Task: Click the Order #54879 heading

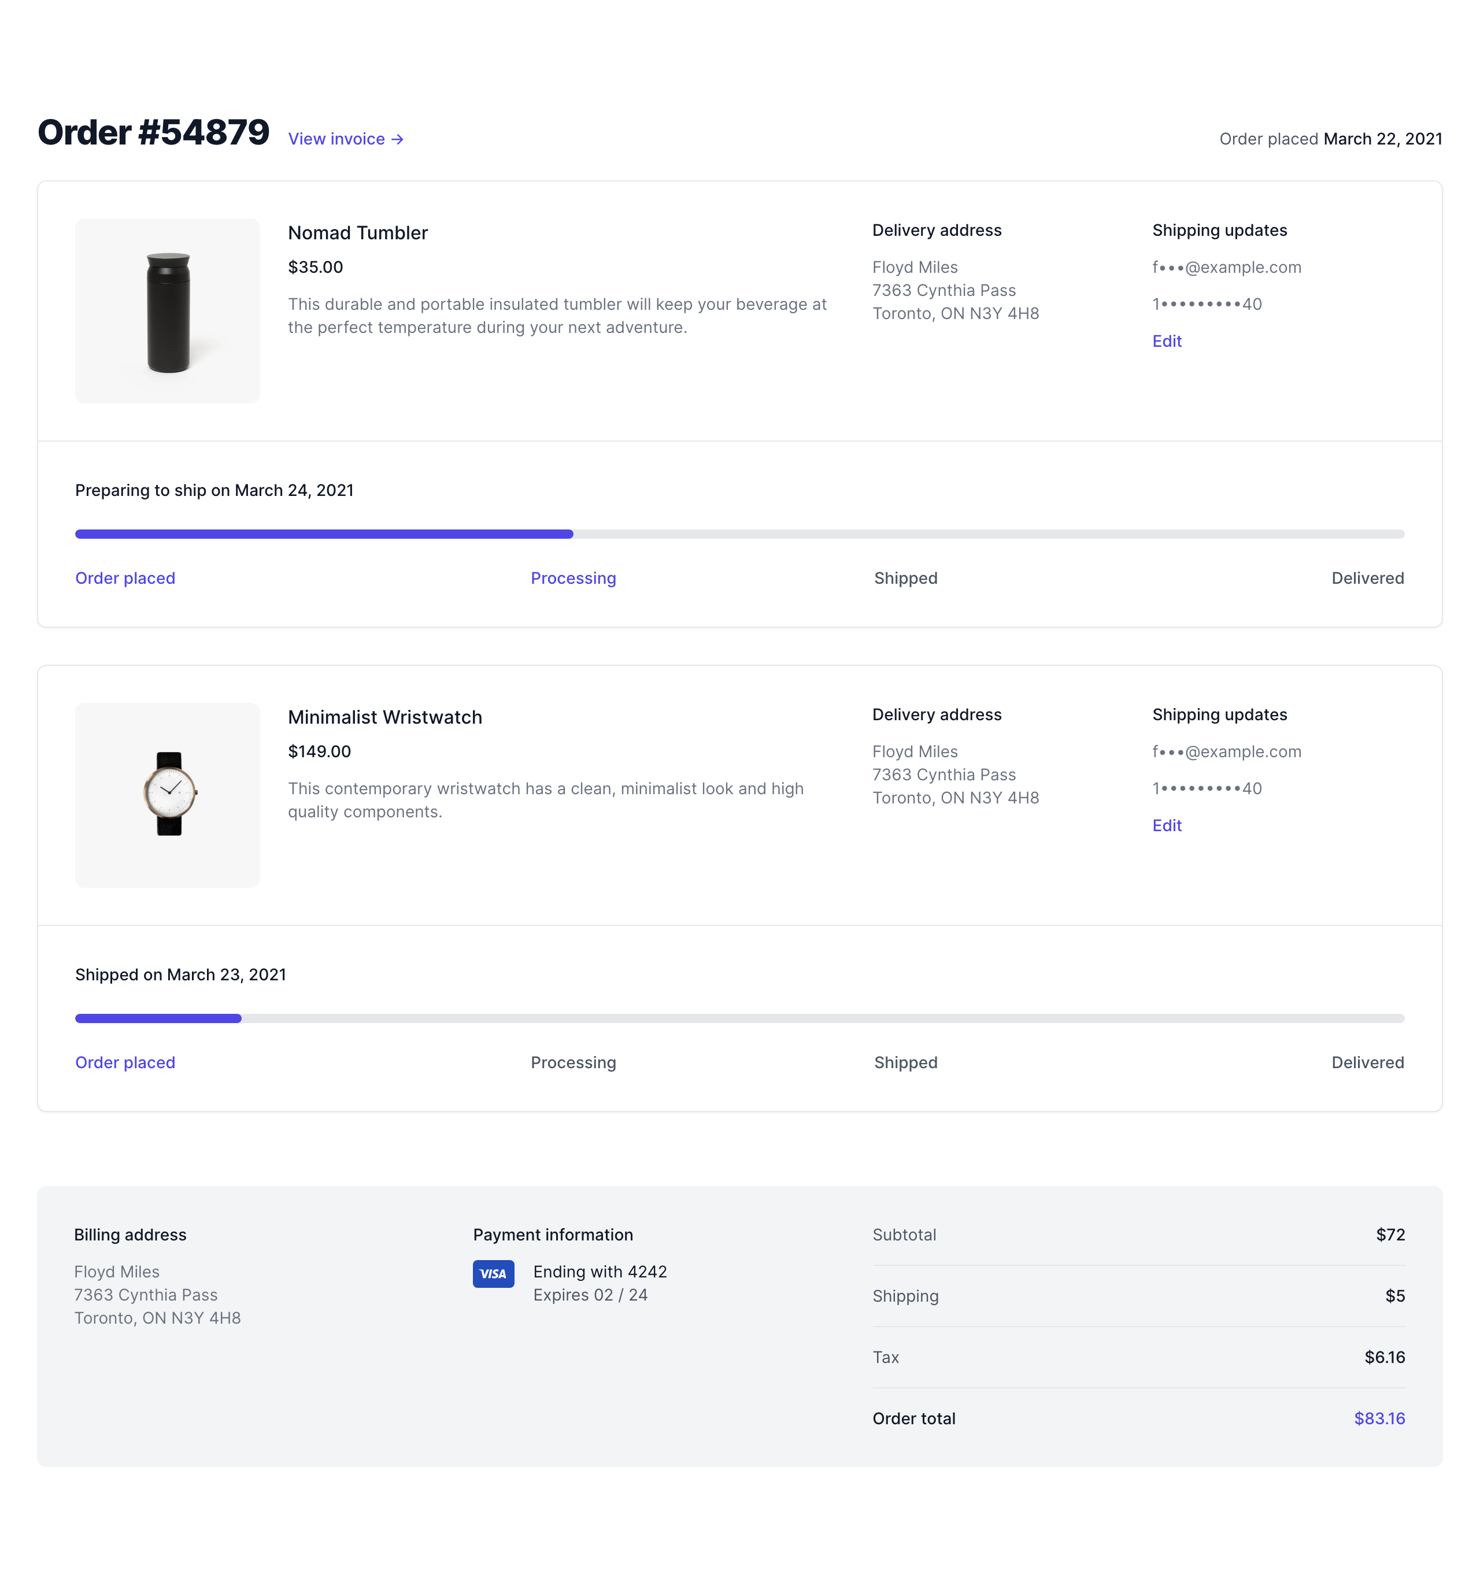Action: tap(153, 132)
